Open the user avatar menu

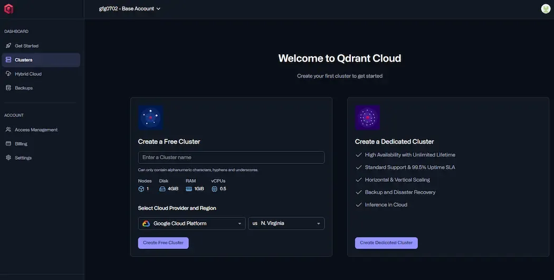click(546, 9)
